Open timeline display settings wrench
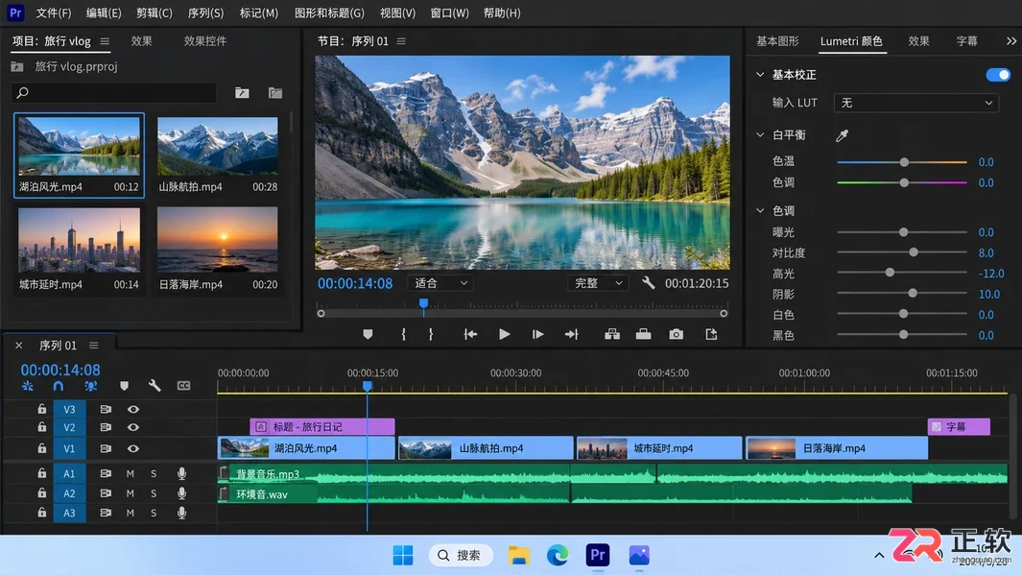 154,386
